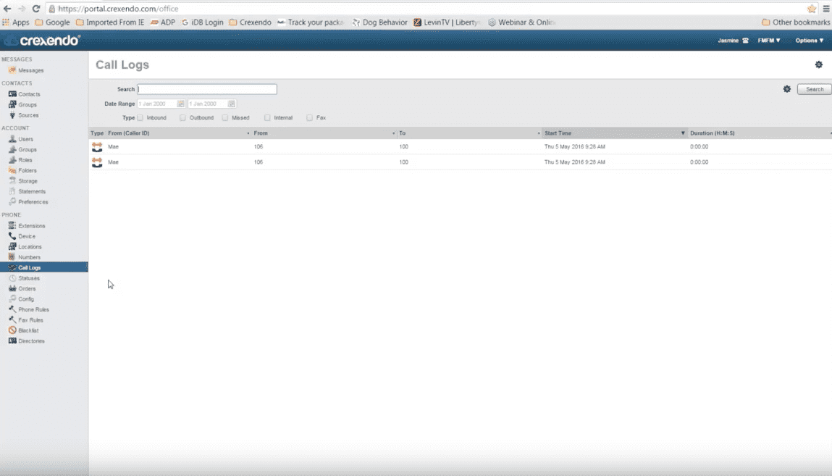This screenshot has height=476, width=832.
Task: Click the call type icon in second Mae row
Action: [97, 162]
